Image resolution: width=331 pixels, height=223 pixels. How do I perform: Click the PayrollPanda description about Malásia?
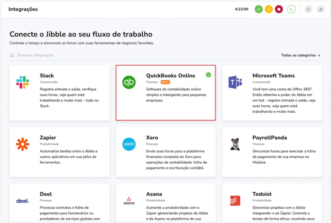[x=284, y=157]
